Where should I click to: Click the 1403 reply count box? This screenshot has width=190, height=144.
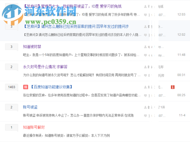pyautogui.click(x=11, y=87)
